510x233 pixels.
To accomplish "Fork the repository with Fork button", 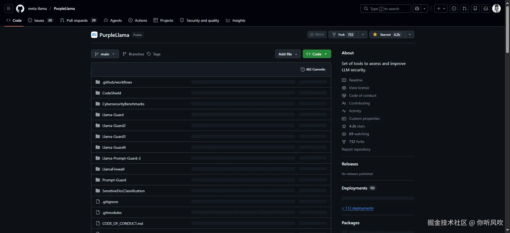I will pyautogui.click(x=344, y=34).
